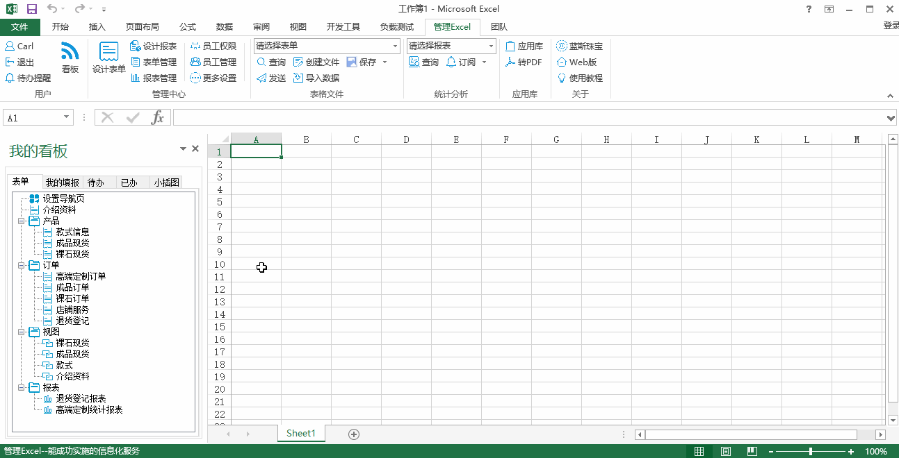The width and height of the screenshot is (899, 458).
Task: Switch to Page Layout view in status bar
Action: pyautogui.click(x=726, y=451)
